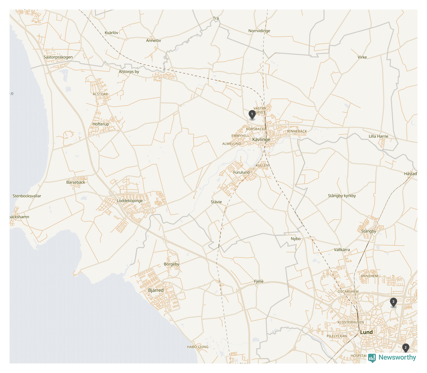
Task: Click the Borgeby label
Action: click(x=171, y=264)
